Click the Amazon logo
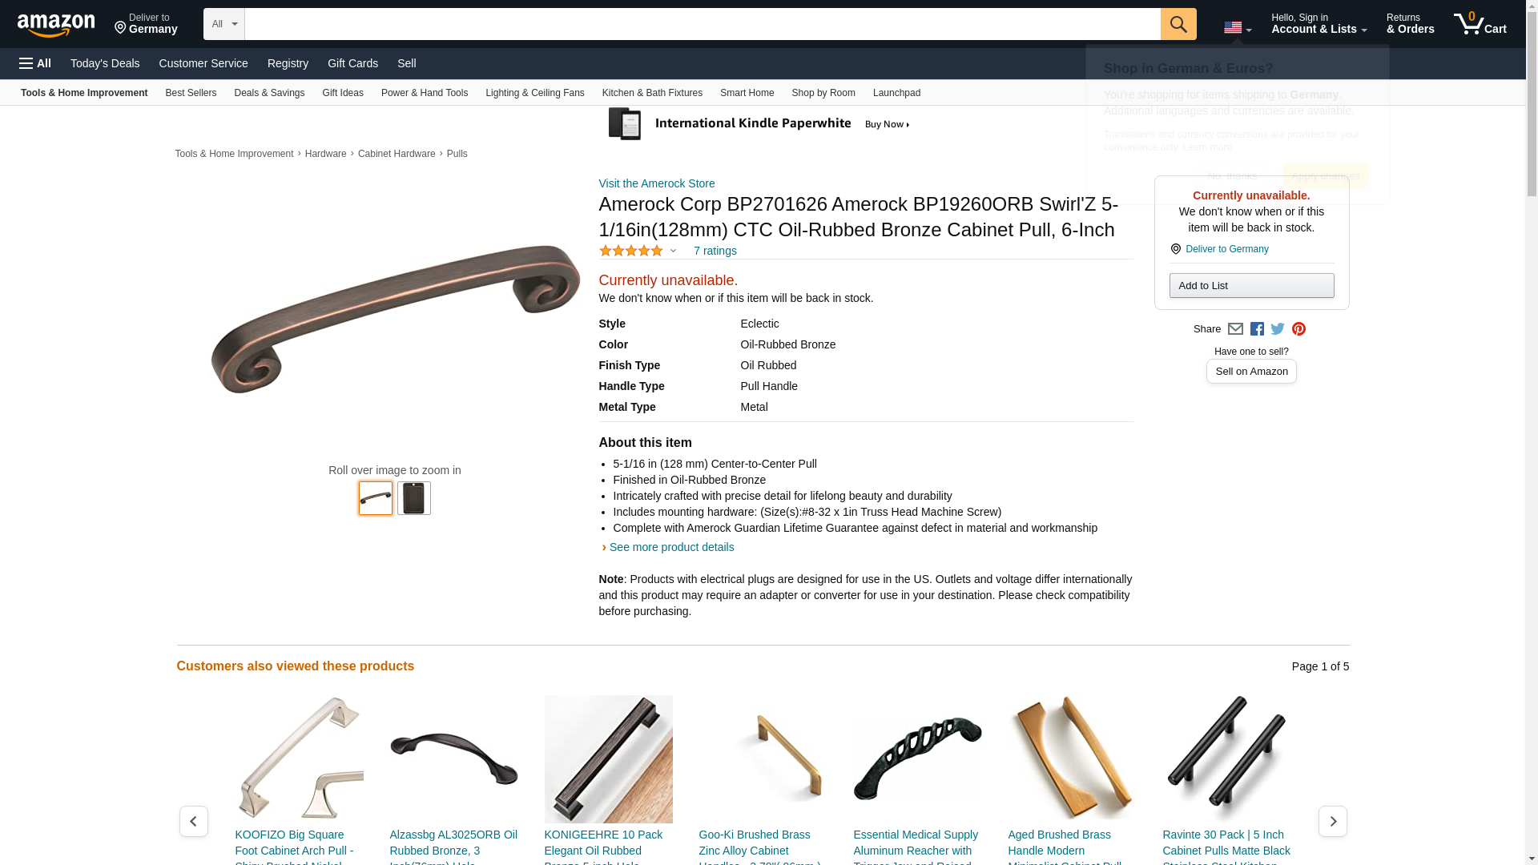The width and height of the screenshot is (1538, 865). click(x=56, y=25)
